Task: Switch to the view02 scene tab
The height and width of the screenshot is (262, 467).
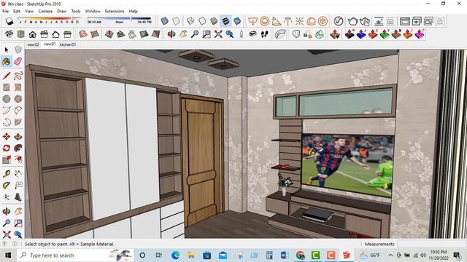Action: [33, 44]
